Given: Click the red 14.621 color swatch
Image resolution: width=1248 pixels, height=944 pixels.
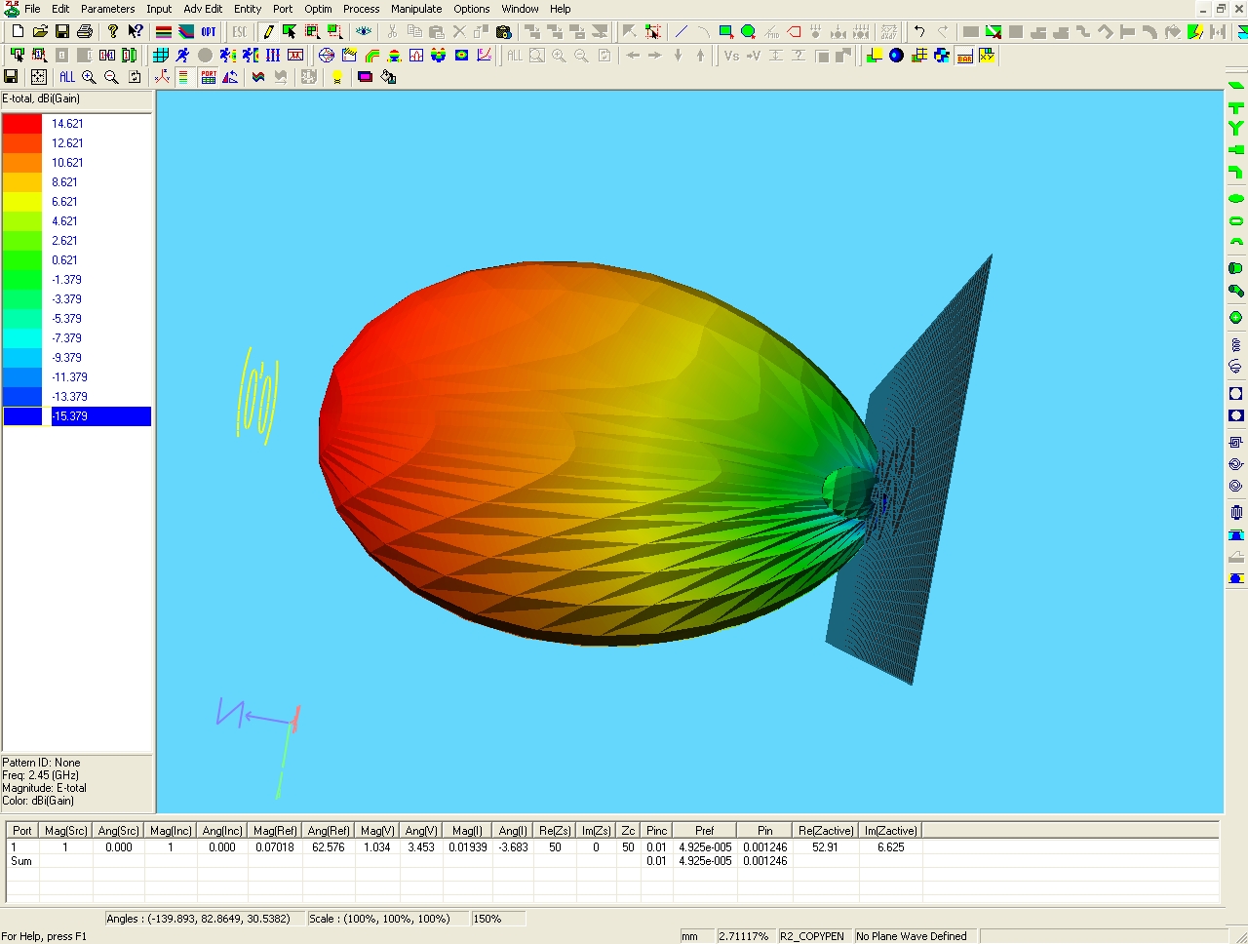Looking at the screenshot, I should tap(22, 124).
